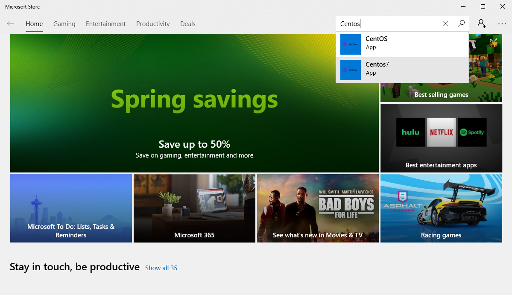Open the Productivity tab

[x=153, y=24]
